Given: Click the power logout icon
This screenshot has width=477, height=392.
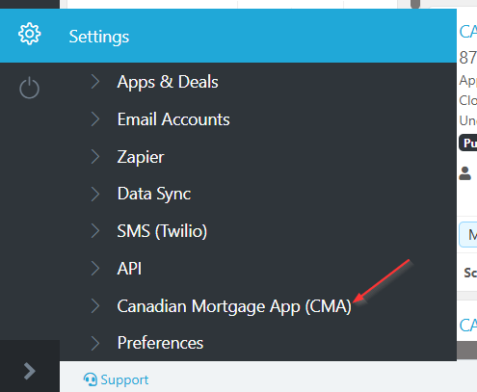Looking at the screenshot, I should [29, 88].
